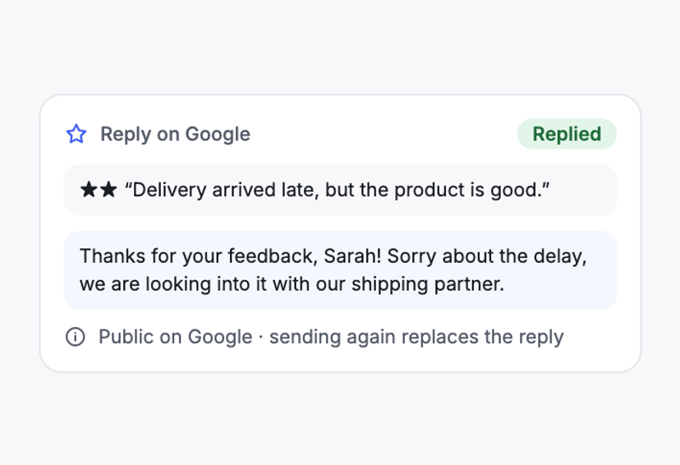Click the Public on Google notice

pyautogui.click(x=175, y=337)
